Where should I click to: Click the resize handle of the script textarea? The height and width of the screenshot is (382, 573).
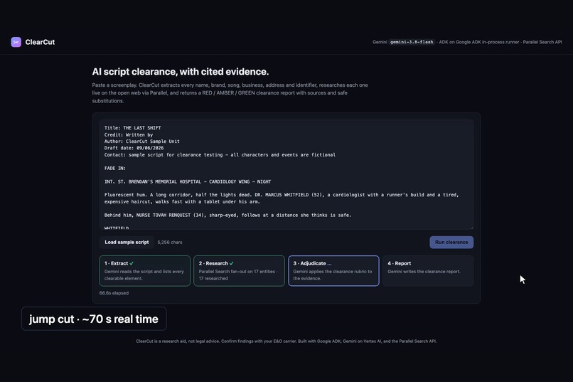[x=471, y=228]
